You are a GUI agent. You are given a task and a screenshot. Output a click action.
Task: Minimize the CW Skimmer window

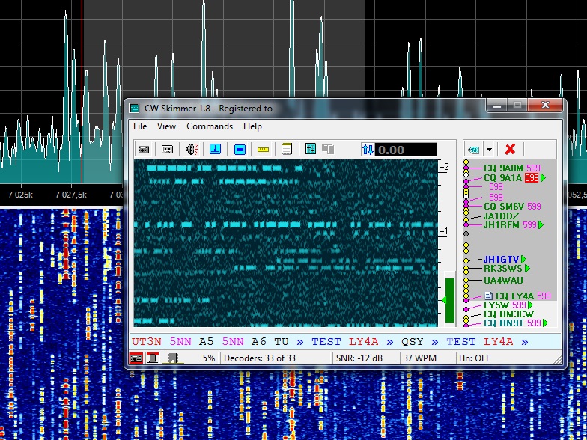point(497,106)
